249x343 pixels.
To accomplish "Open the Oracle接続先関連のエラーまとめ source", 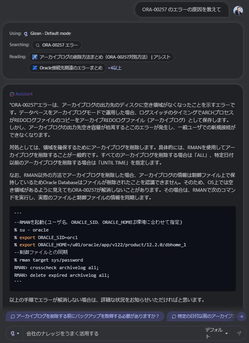I will click(67, 68).
